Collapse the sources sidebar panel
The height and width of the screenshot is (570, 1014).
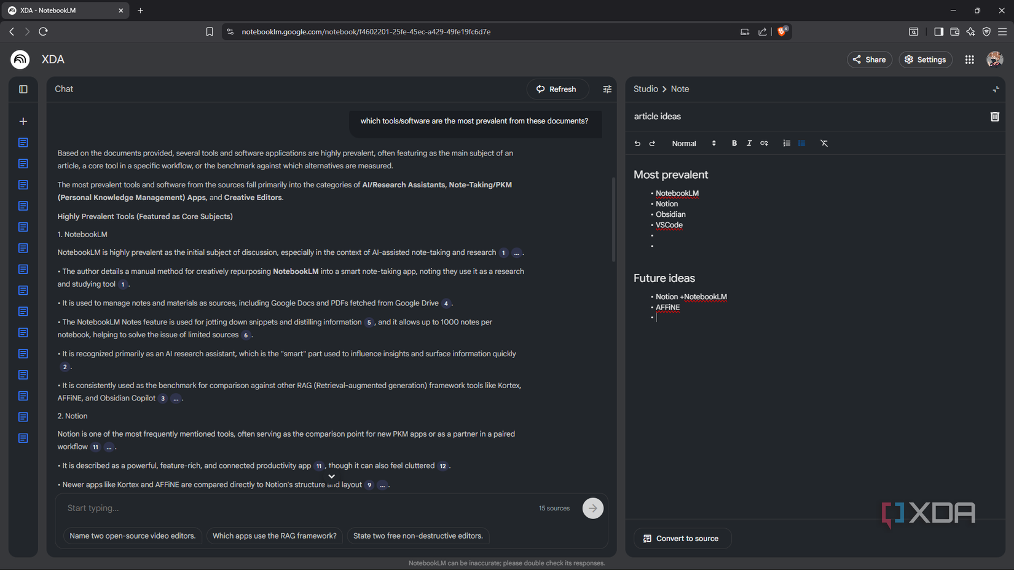coord(23,89)
